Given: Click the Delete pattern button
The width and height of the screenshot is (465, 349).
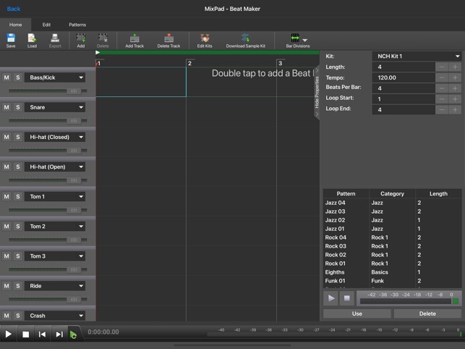Looking at the screenshot, I should (x=427, y=314).
